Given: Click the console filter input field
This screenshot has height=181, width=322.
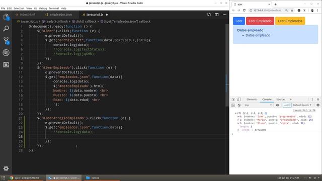Looking at the screenshot, I should [287, 105].
